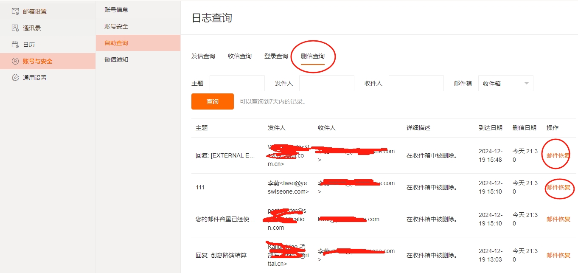Click the 发件人 input field
Screen dimensions: 578x273
pos(327,83)
